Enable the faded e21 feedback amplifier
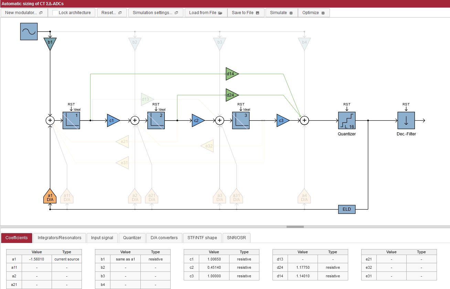The image size is (450, 289). click(x=122, y=142)
